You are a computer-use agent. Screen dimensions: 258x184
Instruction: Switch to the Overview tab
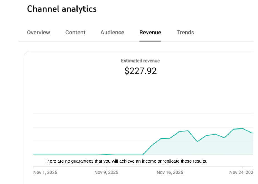point(38,33)
